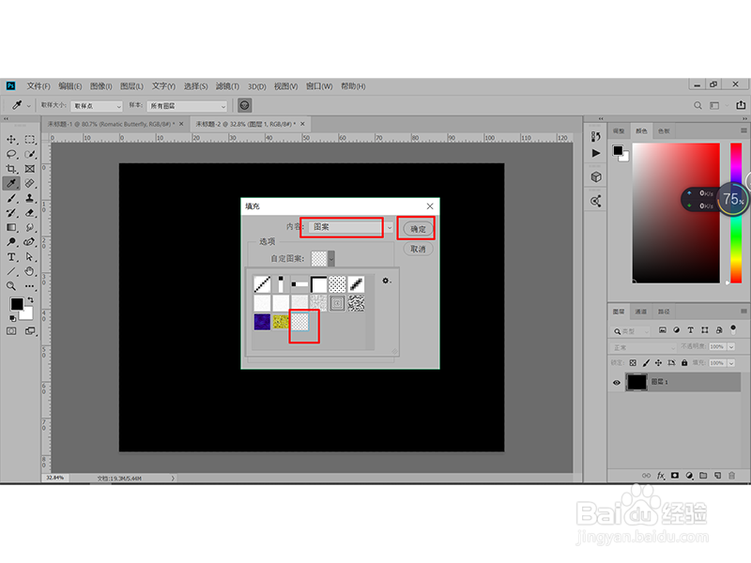Image resolution: width=751 pixels, height=563 pixels.
Task: Select the Eyedropper tool in toolbox
Action: coord(11,183)
